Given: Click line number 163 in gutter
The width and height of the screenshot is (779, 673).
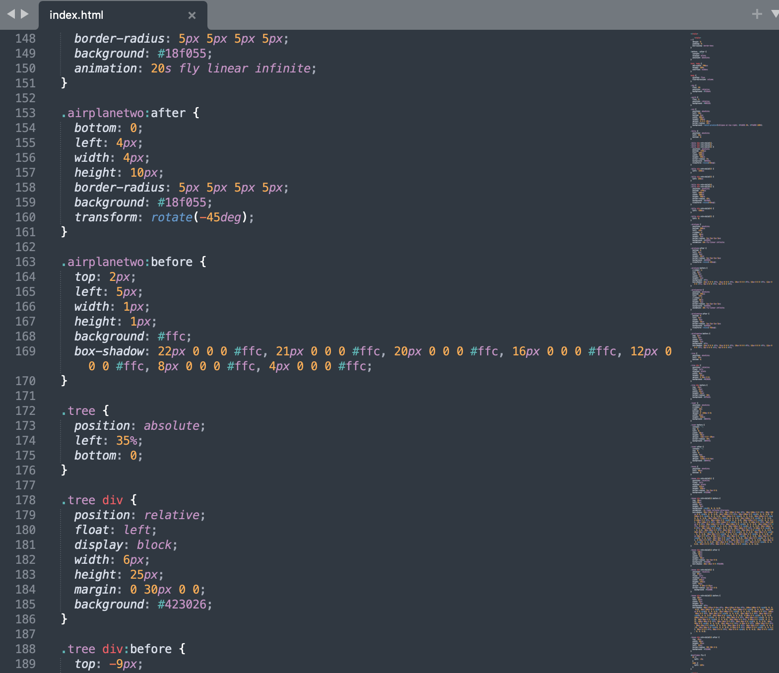Looking at the screenshot, I should coord(25,262).
